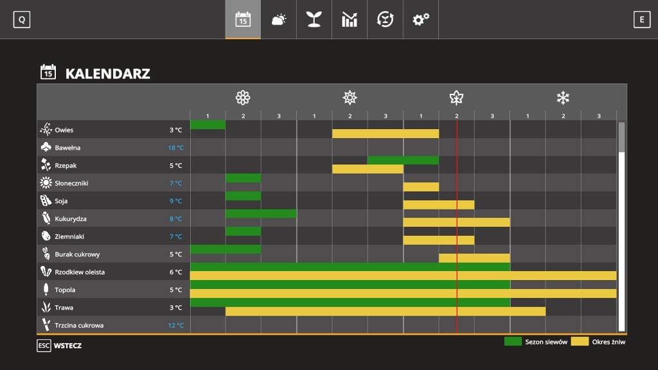Click the green Sezon siewów legend swatch

tap(513, 342)
